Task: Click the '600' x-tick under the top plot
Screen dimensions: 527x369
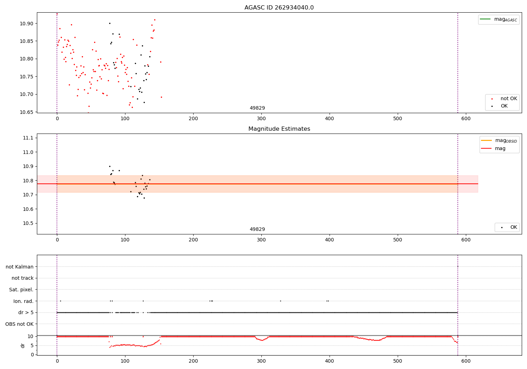Action: [466, 119]
